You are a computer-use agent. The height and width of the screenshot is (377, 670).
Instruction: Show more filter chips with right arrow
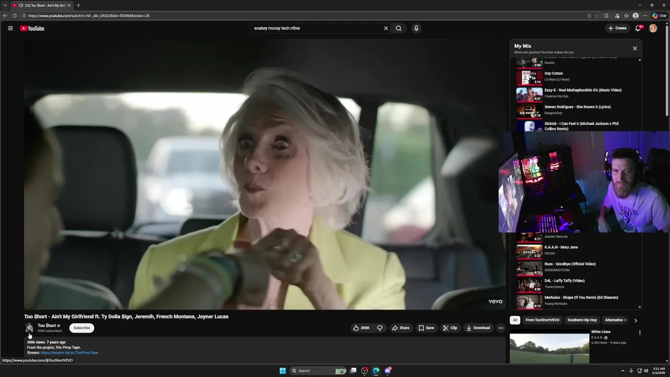(635, 320)
